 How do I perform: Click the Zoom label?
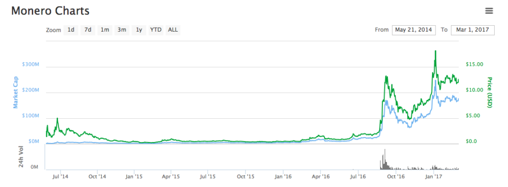54,30
